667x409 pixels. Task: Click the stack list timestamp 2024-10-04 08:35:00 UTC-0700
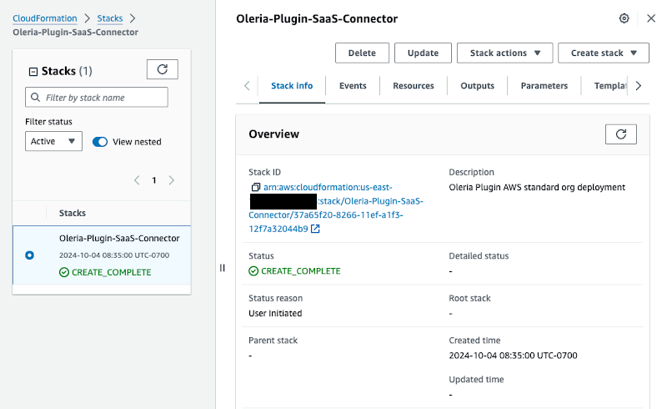click(114, 255)
